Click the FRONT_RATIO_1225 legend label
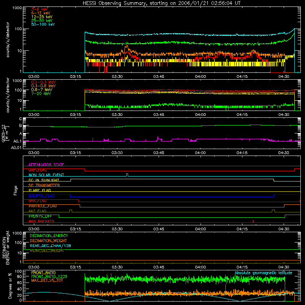Viewport: 305px width, 305px height. click(49, 276)
